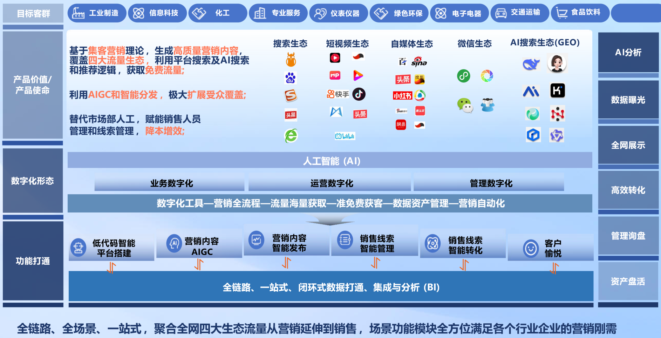This screenshot has width=661, height=338.
Task: Click the green e browser icon
Action: point(291,136)
